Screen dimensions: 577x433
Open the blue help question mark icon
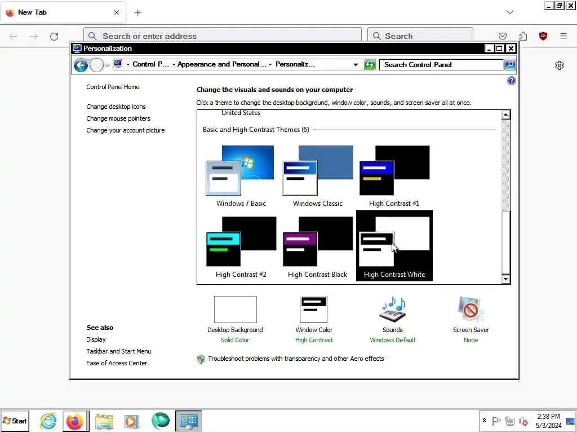[x=511, y=81]
